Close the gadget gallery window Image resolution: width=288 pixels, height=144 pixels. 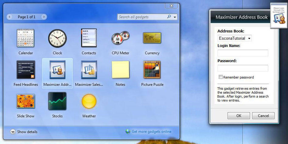click(171, 6)
